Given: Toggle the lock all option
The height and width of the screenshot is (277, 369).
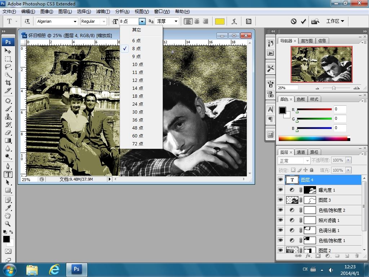Looking at the screenshot, I should coord(312,170).
